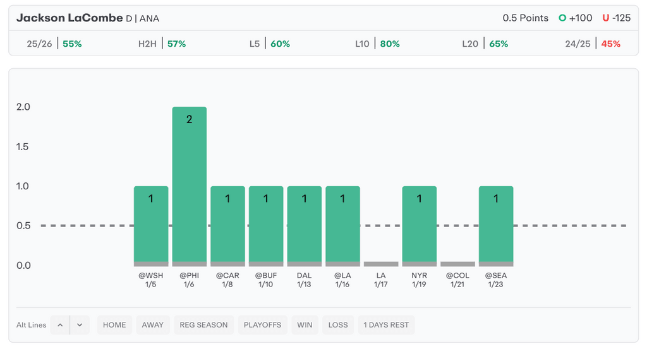
Task: Switch to the H2H split
Action: pos(162,44)
